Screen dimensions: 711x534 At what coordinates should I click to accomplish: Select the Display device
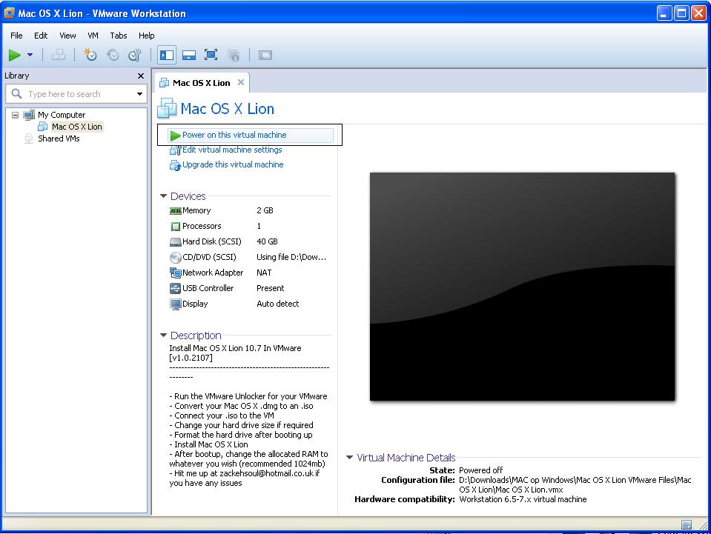(195, 304)
